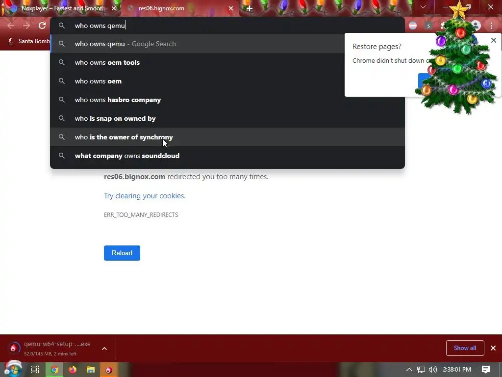
Task: Expand the download item options chevron
Action: [x=104, y=349]
